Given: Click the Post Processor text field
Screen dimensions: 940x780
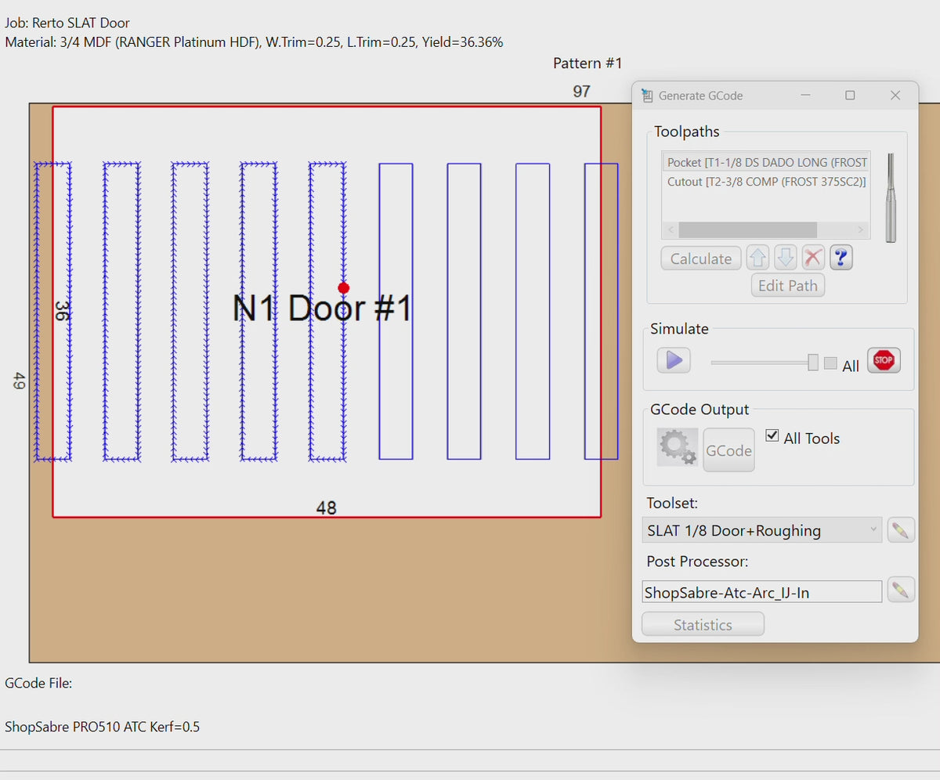Looking at the screenshot, I should point(761,592).
